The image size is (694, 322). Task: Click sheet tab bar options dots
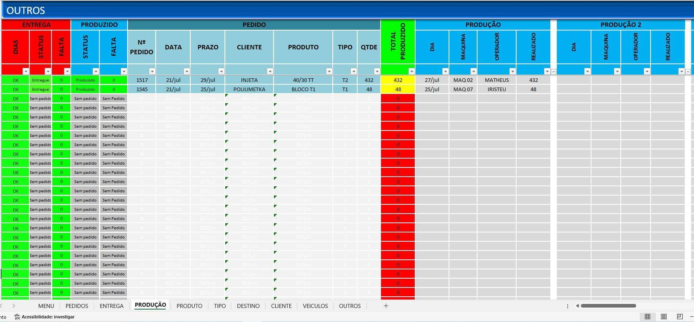[568, 306]
